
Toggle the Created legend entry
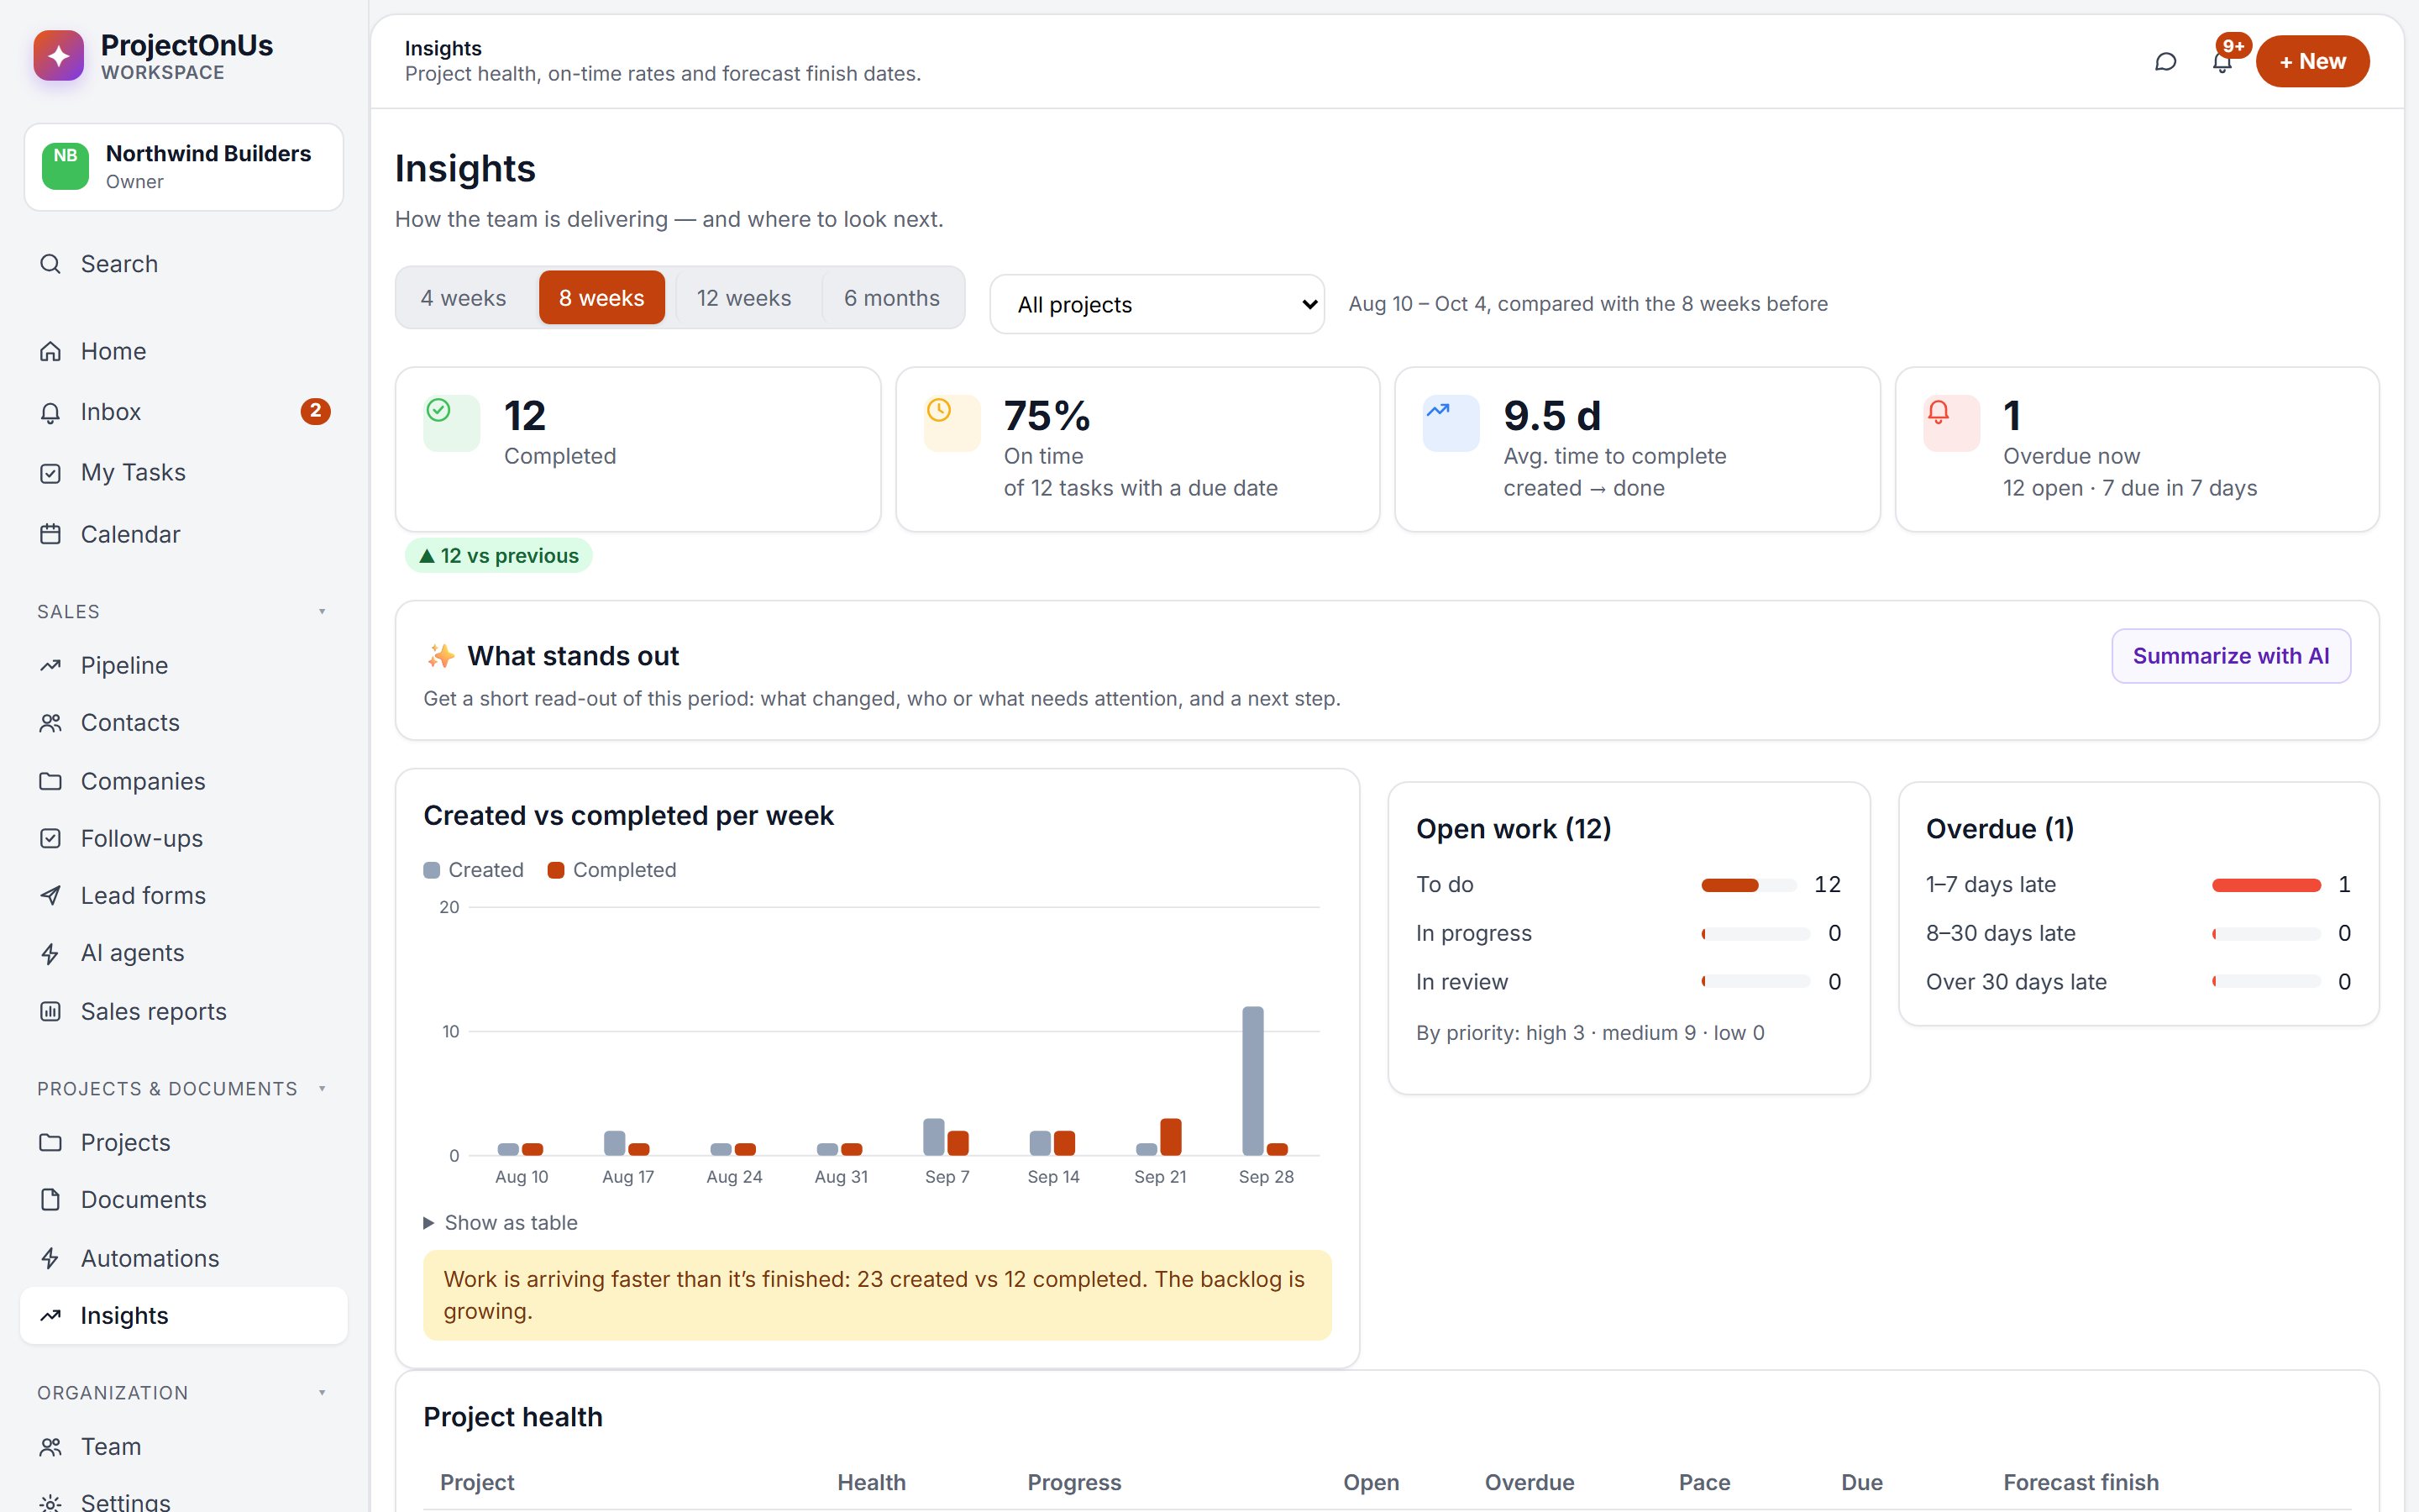[x=474, y=870]
